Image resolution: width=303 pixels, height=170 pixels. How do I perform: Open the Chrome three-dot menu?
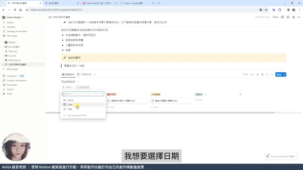coord(299,10)
